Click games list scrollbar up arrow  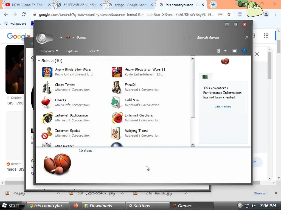[x=193, y=58]
